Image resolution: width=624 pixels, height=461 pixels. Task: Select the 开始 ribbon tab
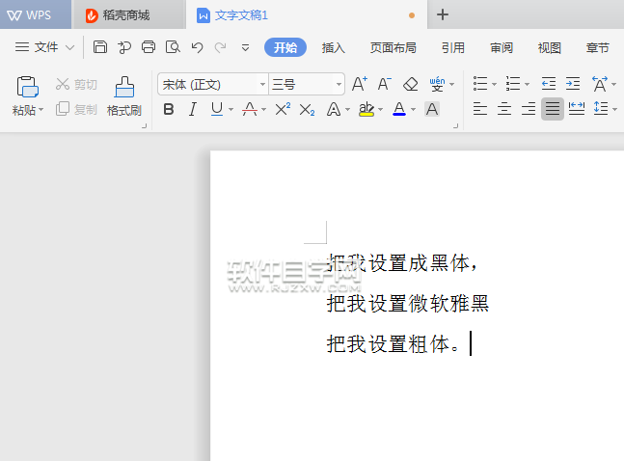(285, 47)
